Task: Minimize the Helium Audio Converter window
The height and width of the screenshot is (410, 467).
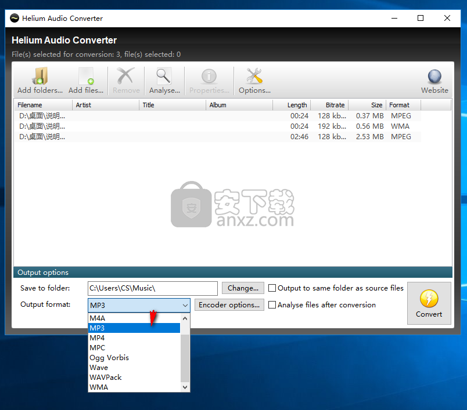Action: 394,18
